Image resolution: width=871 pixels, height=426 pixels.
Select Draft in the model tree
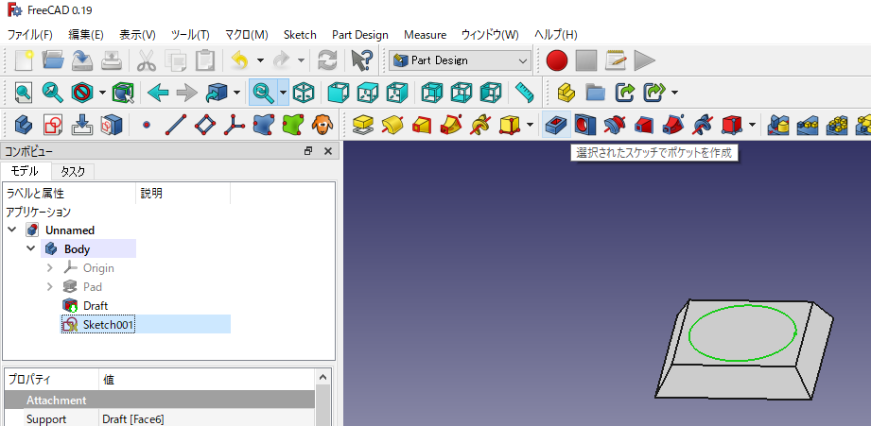(95, 306)
